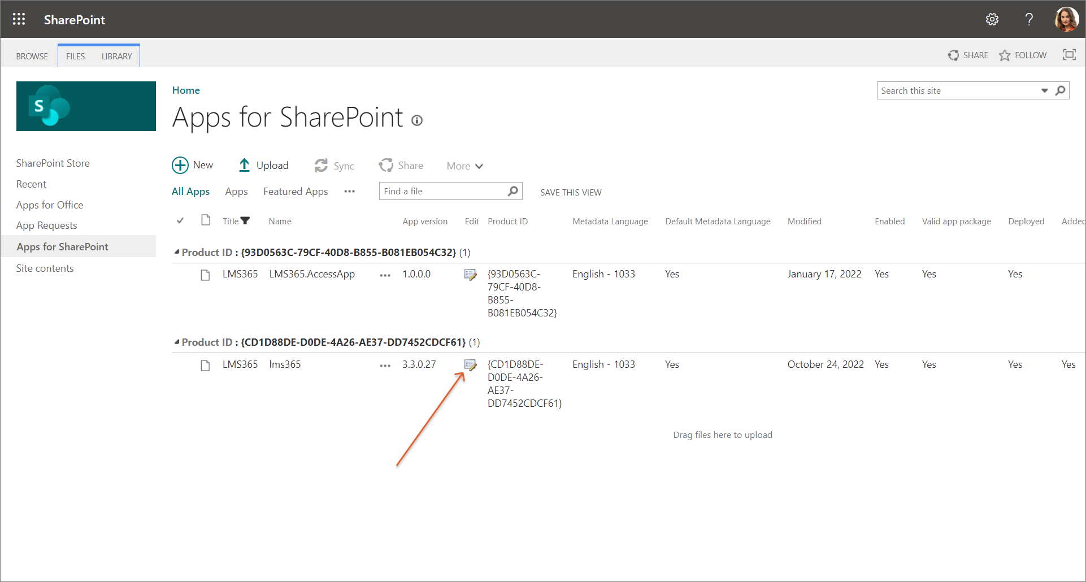1086x582 pixels.
Task: Expand the More dropdown menu
Action: [464, 166]
